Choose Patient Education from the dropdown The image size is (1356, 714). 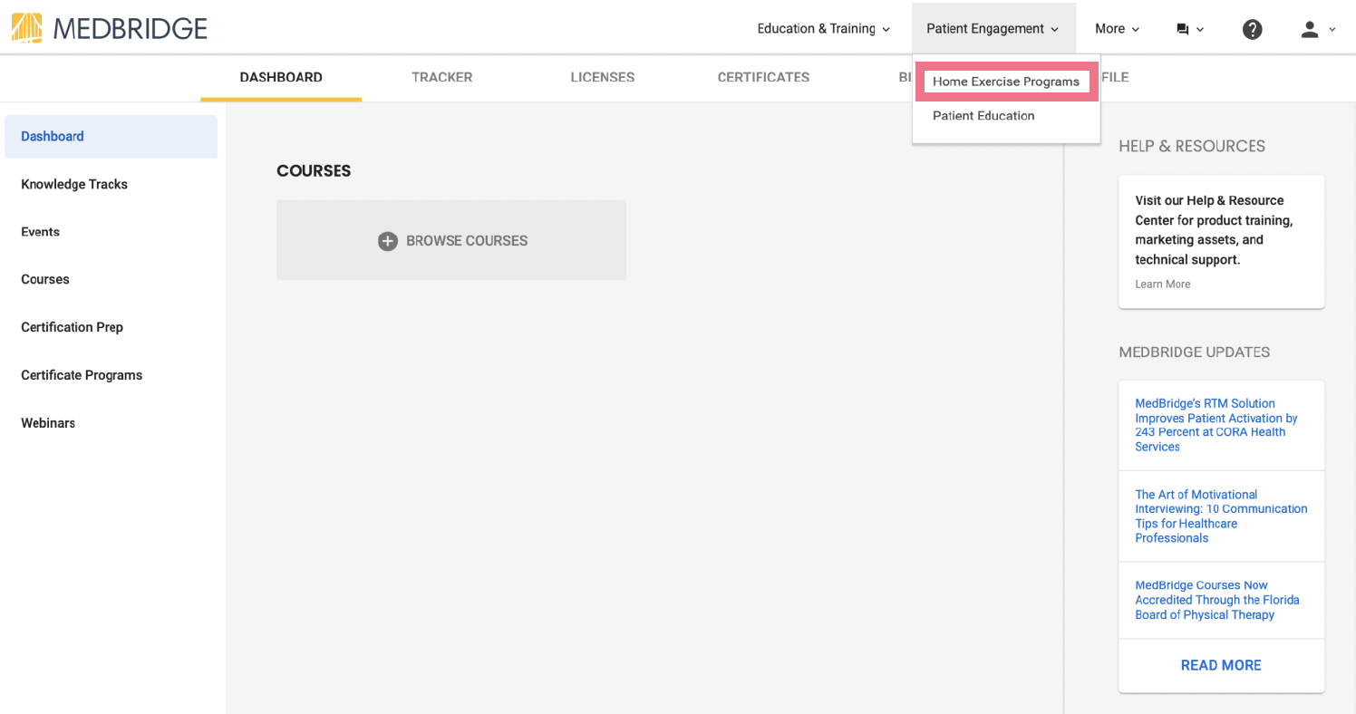tap(983, 116)
